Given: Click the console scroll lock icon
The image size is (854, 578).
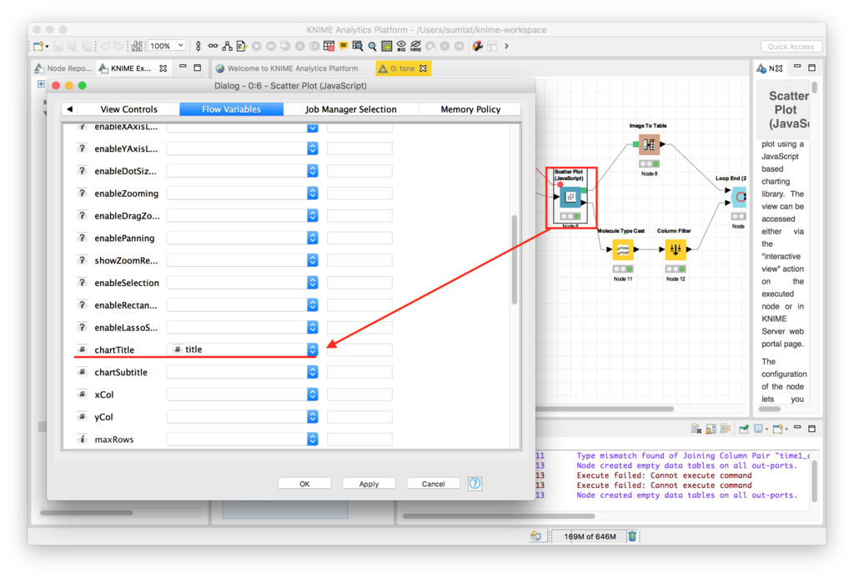Looking at the screenshot, I should [711, 429].
